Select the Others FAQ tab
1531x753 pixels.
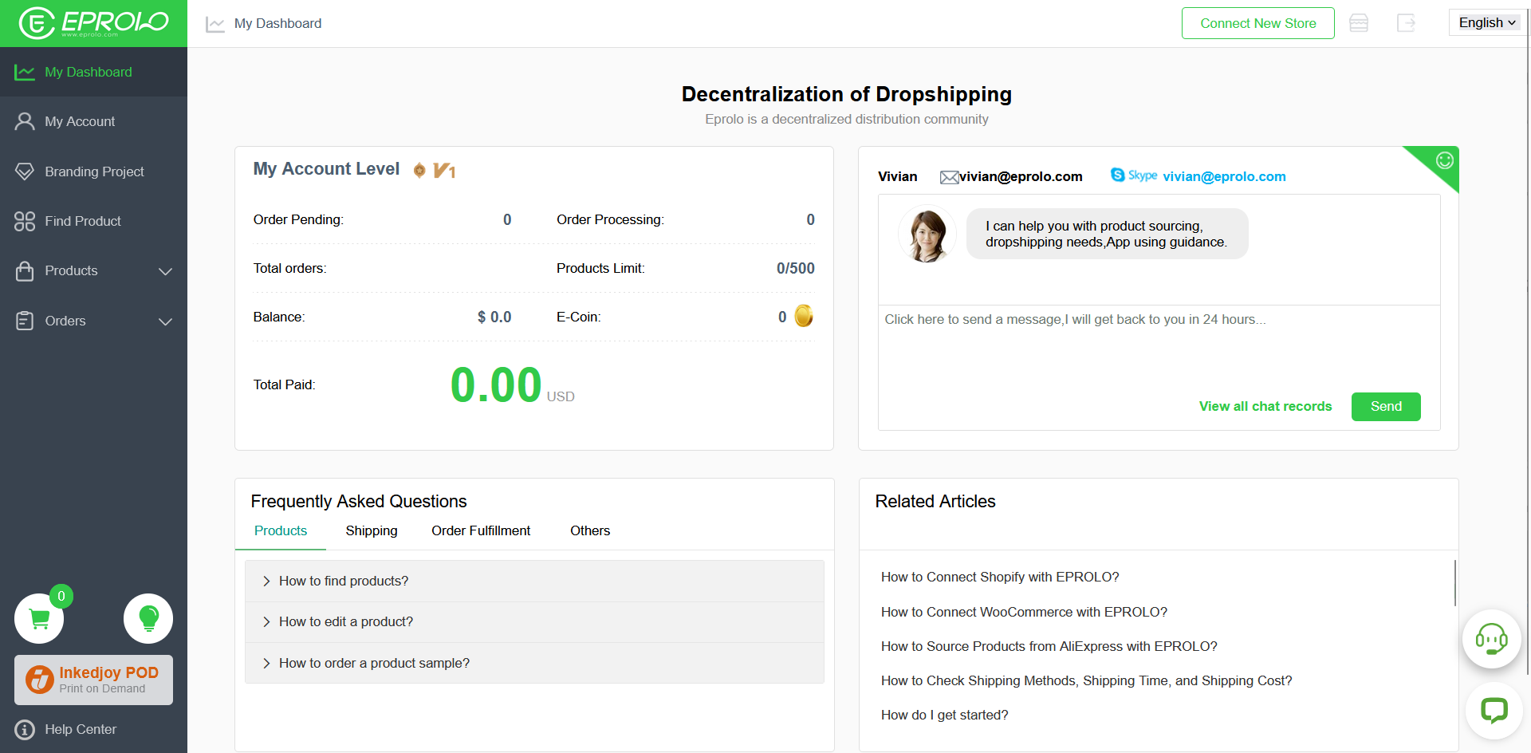590,530
